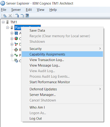Click the Planning server node icon
Viewport: 110px width, 127px height.
tap(12, 27)
